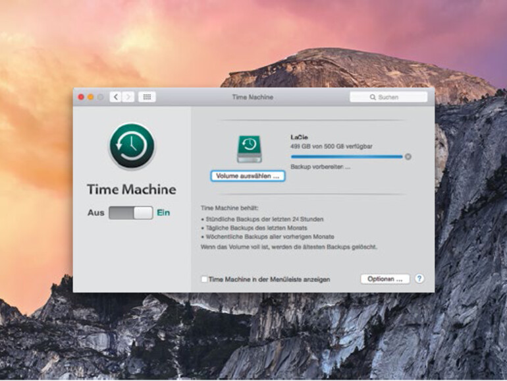The height and width of the screenshot is (381, 507).
Task: Click the LaCie backup disk icon
Action: pos(250,149)
